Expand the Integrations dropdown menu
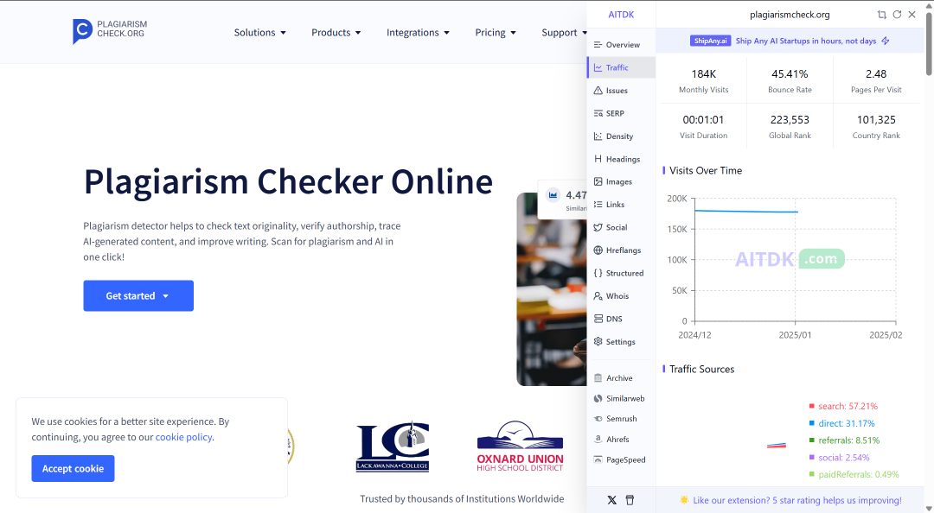 tap(418, 33)
